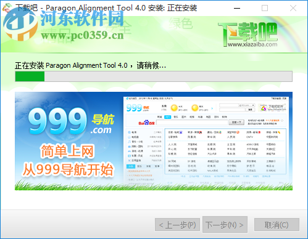Cancel installation with 取消(C) button
The width and height of the screenshot is (308, 239).
[277, 225]
